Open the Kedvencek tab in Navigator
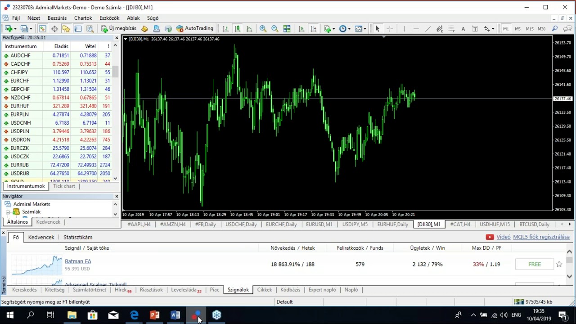The image size is (576, 324). point(48,222)
